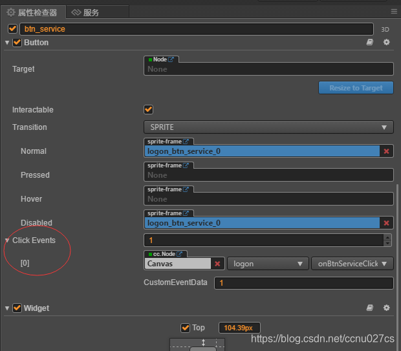Viewport: 401px width, 351px height.
Task: Toggle the Interactable checkbox
Action: pyautogui.click(x=148, y=110)
